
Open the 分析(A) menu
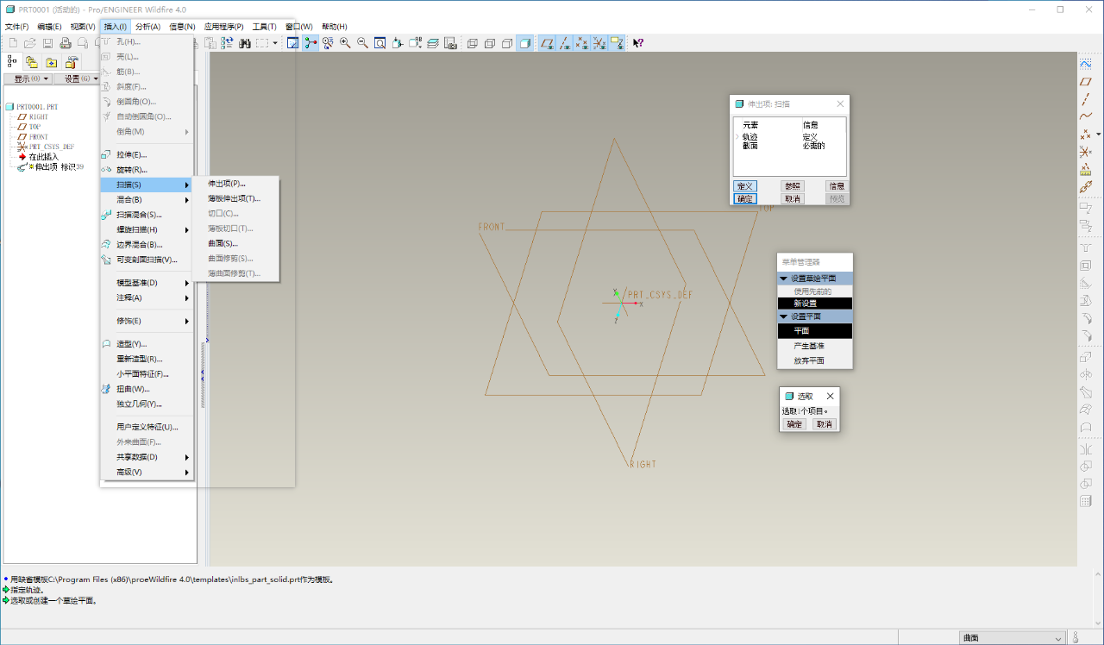tap(147, 27)
